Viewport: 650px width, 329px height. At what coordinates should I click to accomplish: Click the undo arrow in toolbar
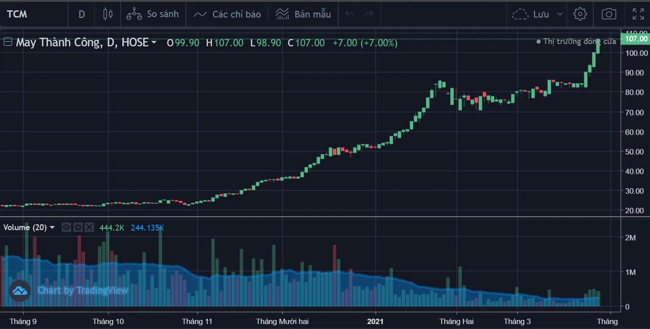tap(350, 14)
